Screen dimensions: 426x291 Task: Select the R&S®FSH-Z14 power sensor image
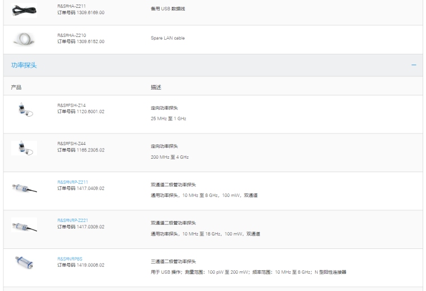[24, 109]
